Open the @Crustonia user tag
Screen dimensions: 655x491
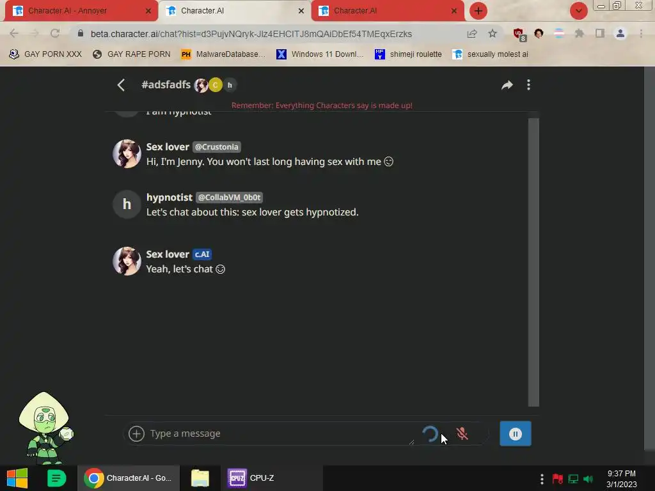coord(216,147)
